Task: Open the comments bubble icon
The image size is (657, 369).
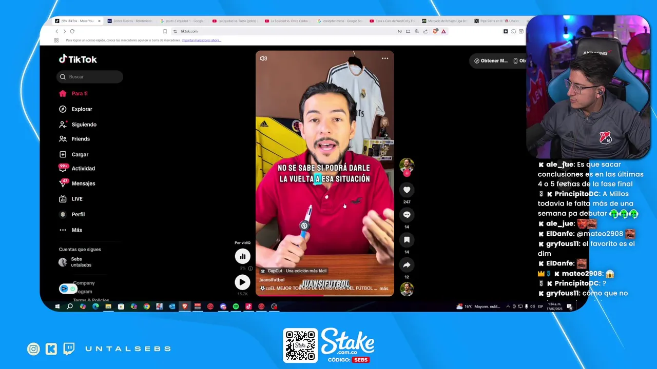Action: pyautogui.click(x=407, y=215)
